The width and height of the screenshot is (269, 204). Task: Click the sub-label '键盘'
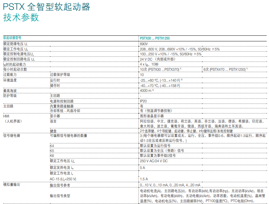click(53, 131)
